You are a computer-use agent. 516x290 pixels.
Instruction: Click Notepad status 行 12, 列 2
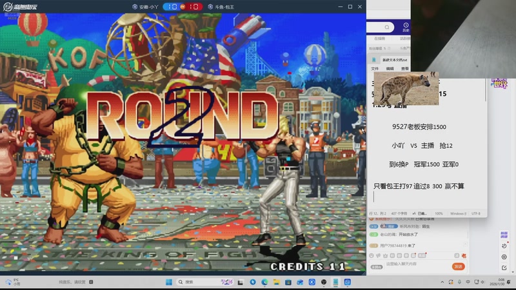(x=378, y=214)
